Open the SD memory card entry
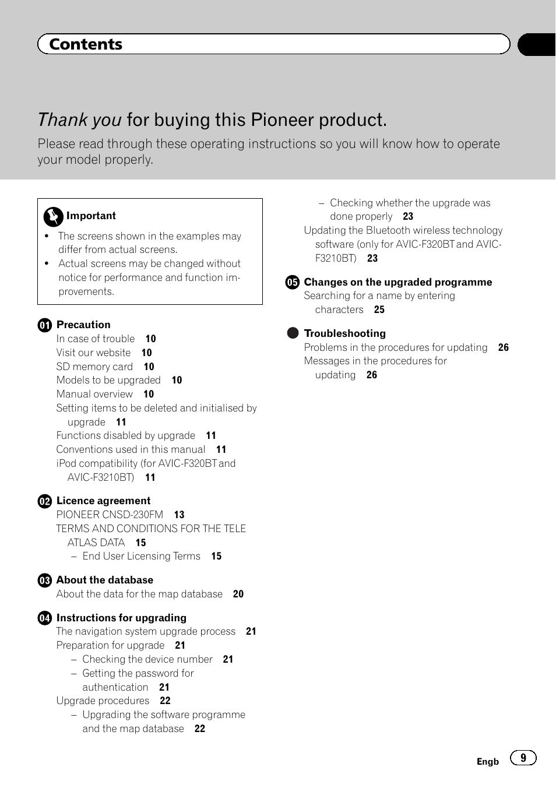The height and width of the screenshot is (788, 556). click(94, 367)
